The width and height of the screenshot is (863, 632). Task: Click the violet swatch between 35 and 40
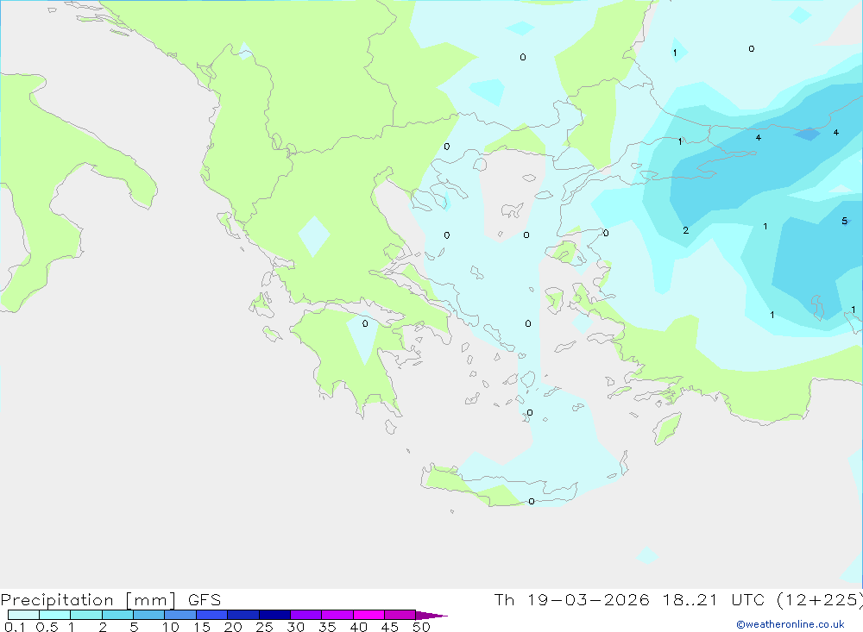pyautogui.click(x=337, y=615)
